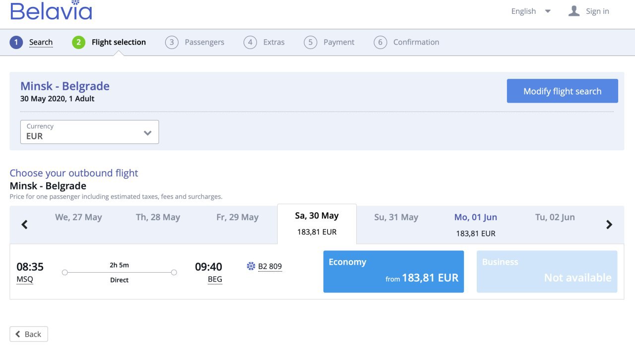Click step number 2 green circle
This screenshot has width=635, height=346.
(78, 42)
